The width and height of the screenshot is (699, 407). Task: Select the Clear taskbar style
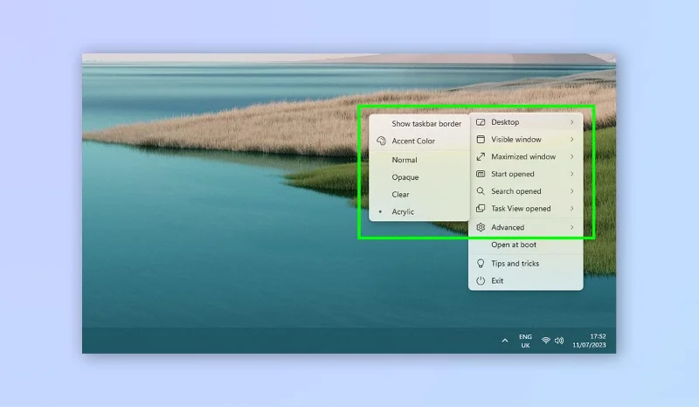419,195
